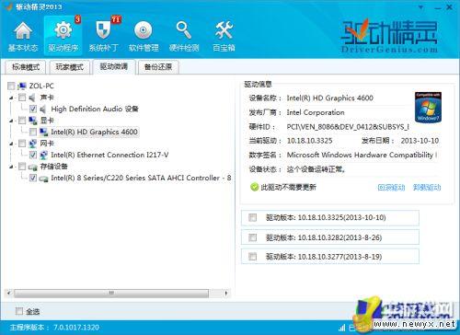Click the 声卡 speaker icon
Screen dimensions: 460x335
point(32,98)
